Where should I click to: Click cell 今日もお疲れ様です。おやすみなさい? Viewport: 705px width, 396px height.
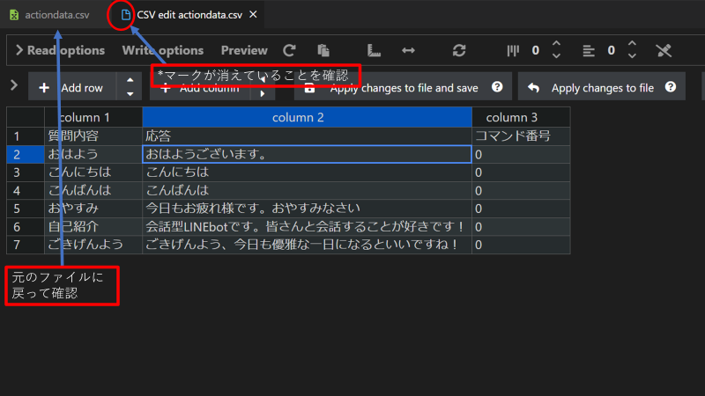pyautogui.click(x=307, y=209)
